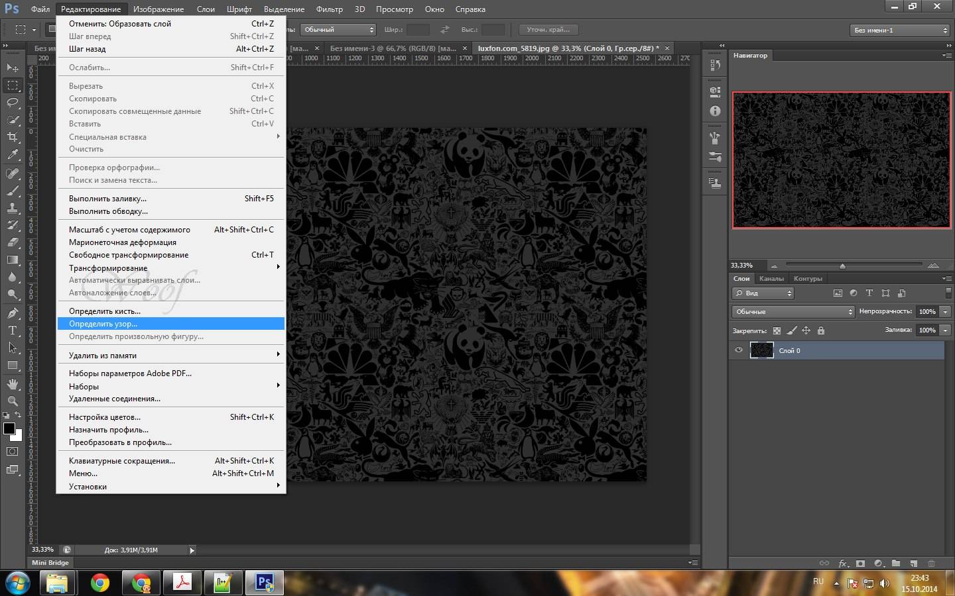955x596 pixels.
Task: Hide layer Слой 0 with eye icon
Action: 739,350
